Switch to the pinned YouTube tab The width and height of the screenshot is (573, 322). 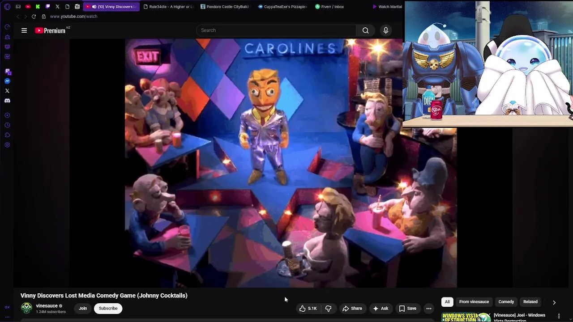tap(28, 7)
